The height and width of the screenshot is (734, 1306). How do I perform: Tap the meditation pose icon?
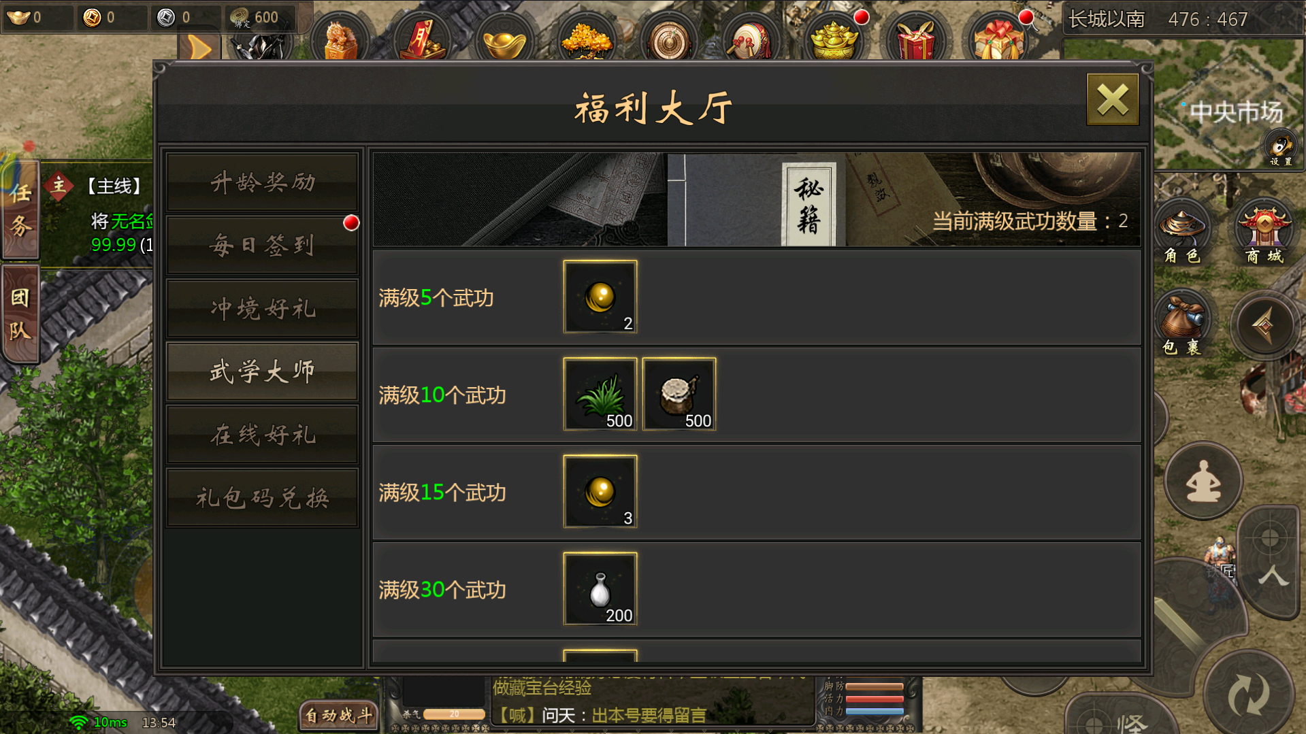[1203, 482]
